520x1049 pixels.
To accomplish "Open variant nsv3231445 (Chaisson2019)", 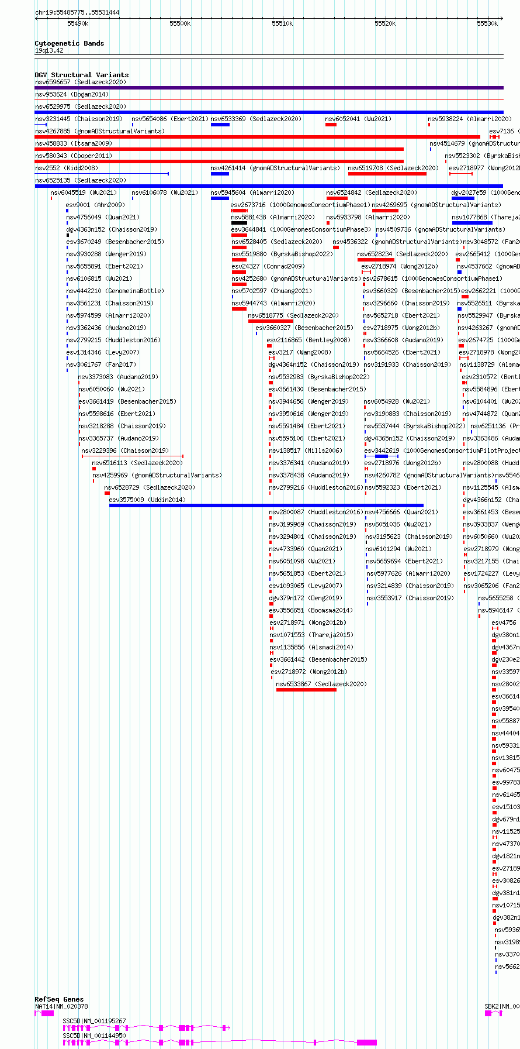I will coord(79,119).
